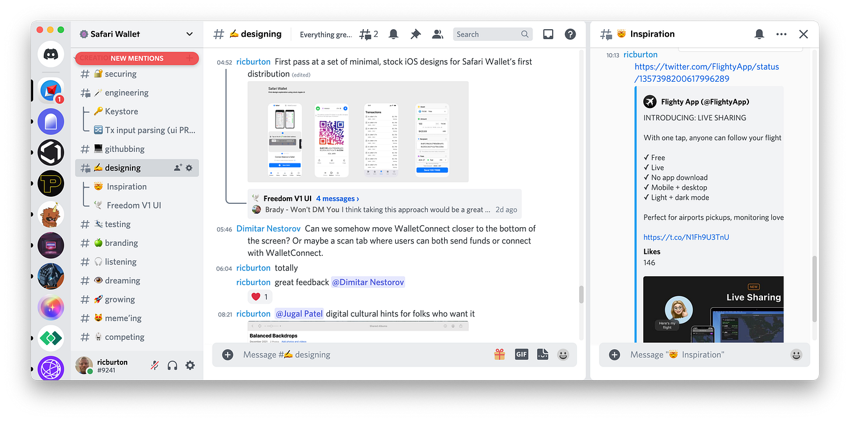The image size is (850, 421).
Task: Open channel settings gear for designing
Action: click(x=189, y=168)
